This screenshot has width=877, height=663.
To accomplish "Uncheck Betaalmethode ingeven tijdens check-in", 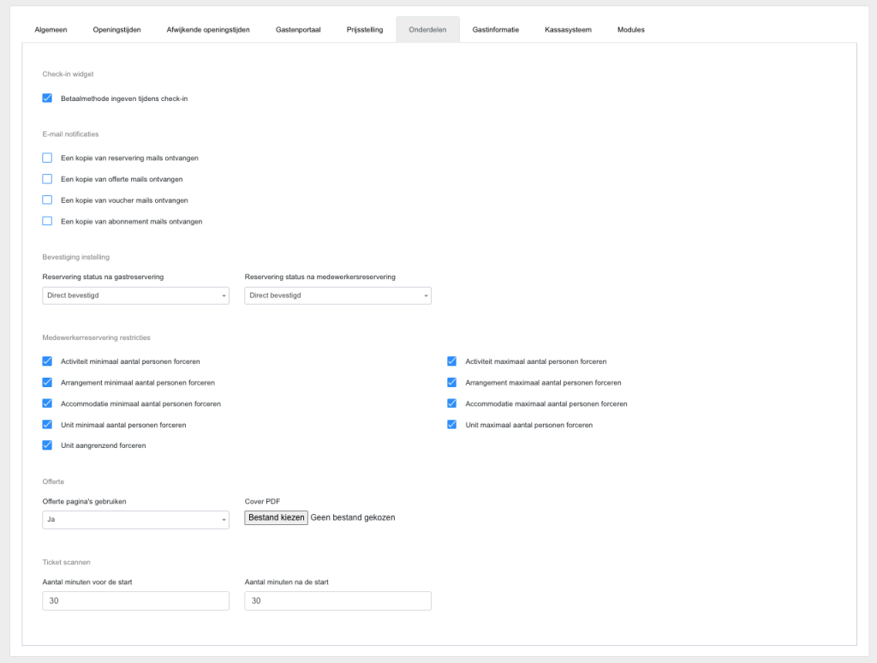I will point(47,99).
